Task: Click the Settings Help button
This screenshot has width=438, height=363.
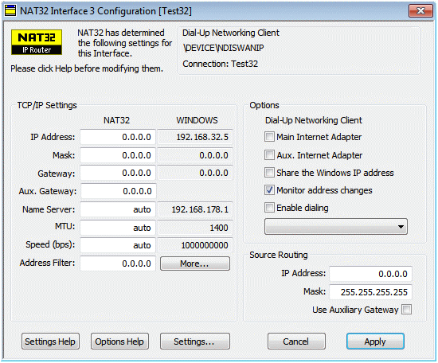Action: 50,342
